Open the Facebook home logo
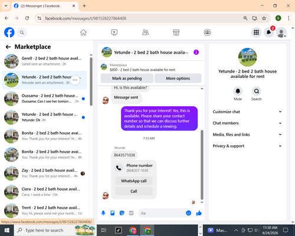Screen dimensions: 295x236 (9, 32)
